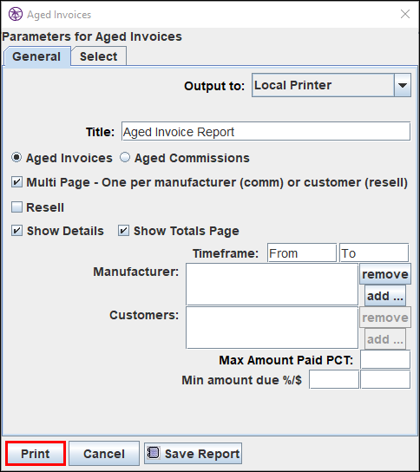Image resolution: width=420 pixels, height=472 pixels.
Task: Click the Local Printer combo box
Action: 331,85
